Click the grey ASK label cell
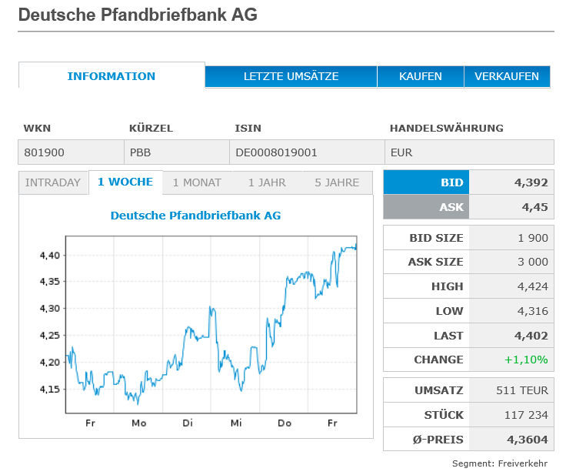Screen dimensions: 566x475 pos(426,206)
